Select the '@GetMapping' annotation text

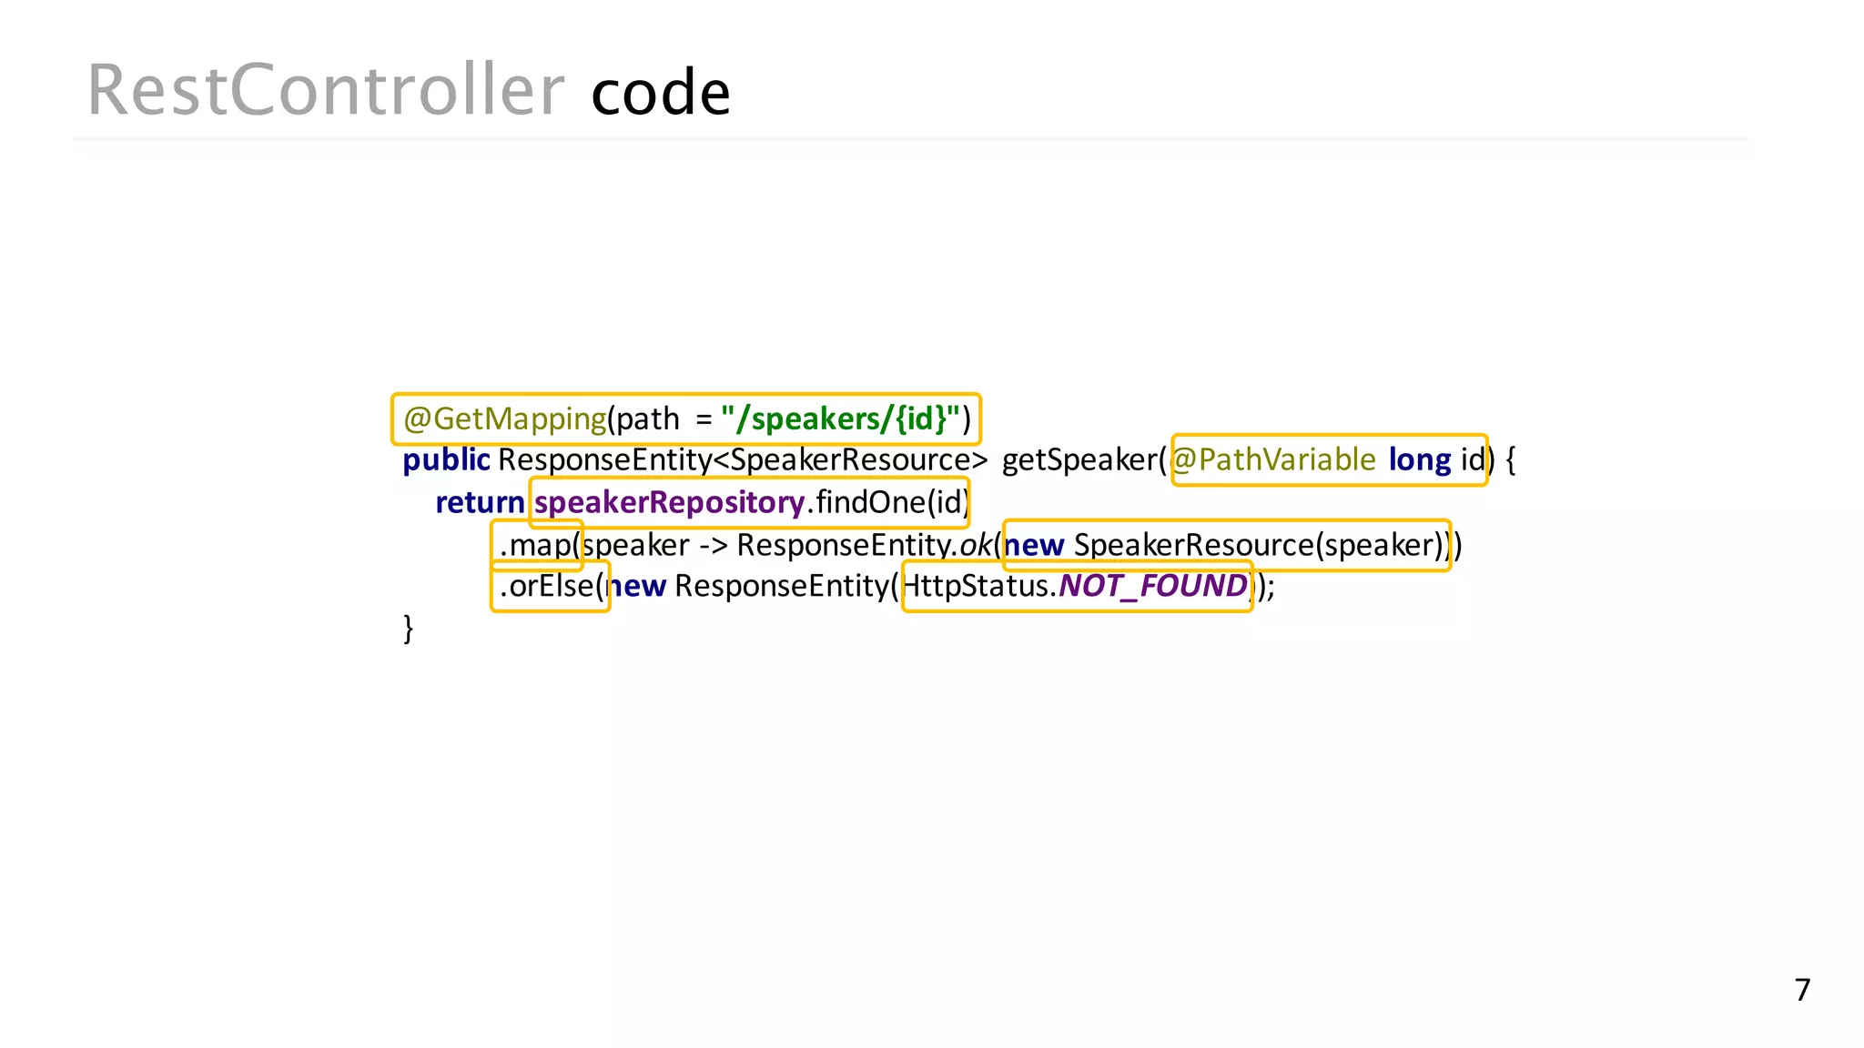click(x=504, y=419)
